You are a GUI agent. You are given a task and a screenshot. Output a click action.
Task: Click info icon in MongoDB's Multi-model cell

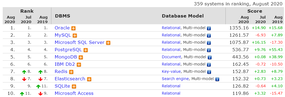[210, 57]
